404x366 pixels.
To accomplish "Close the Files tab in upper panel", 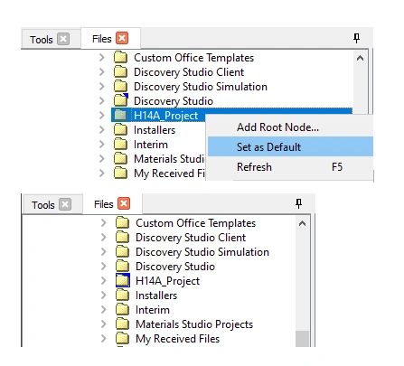I will click(x=122, y=38).
